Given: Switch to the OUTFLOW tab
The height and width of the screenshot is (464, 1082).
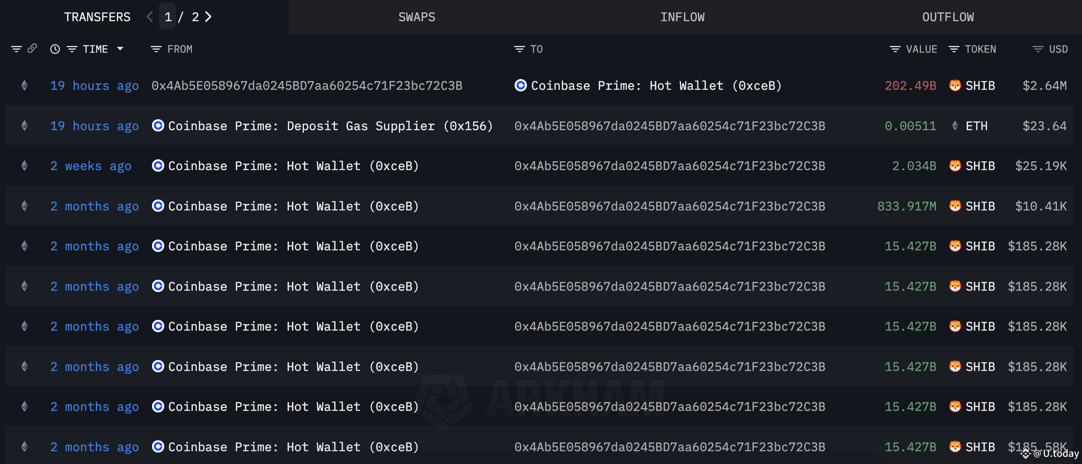Looking at the screenshot, I should 948,17.
